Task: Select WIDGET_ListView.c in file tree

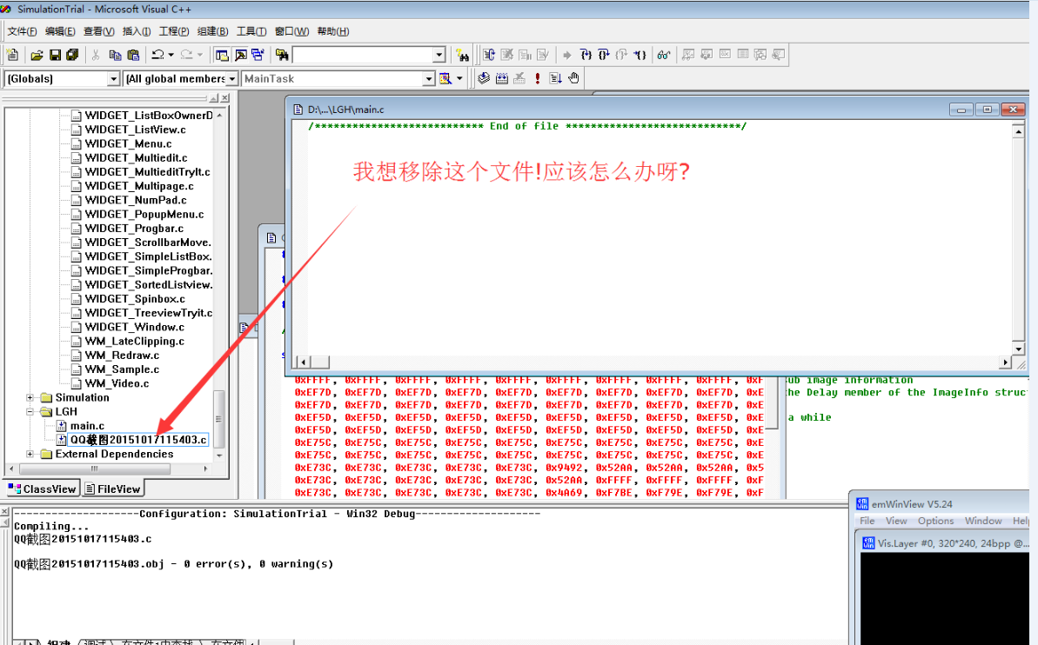Action: [x=135, y=130]
